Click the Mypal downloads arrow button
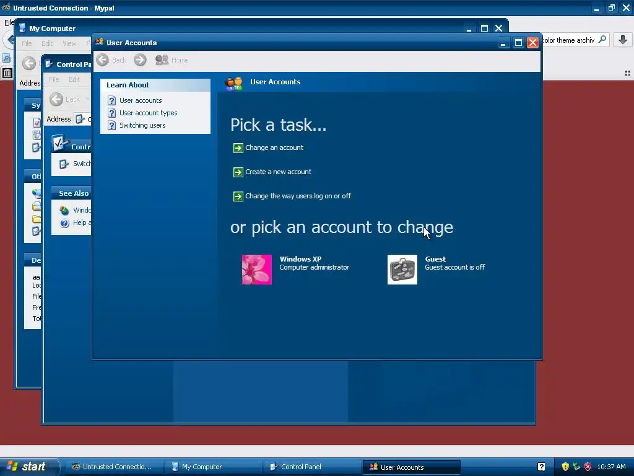This screenshot has height=476, width=634. point(623,40)
